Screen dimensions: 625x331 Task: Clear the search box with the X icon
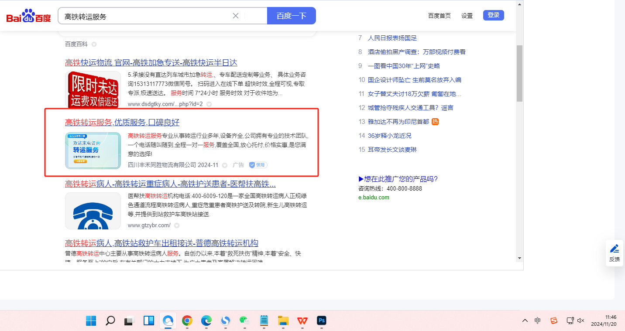point(236,16)
